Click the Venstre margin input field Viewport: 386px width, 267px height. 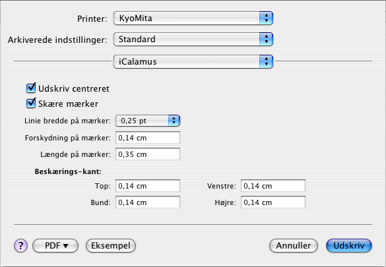(273, 186)
